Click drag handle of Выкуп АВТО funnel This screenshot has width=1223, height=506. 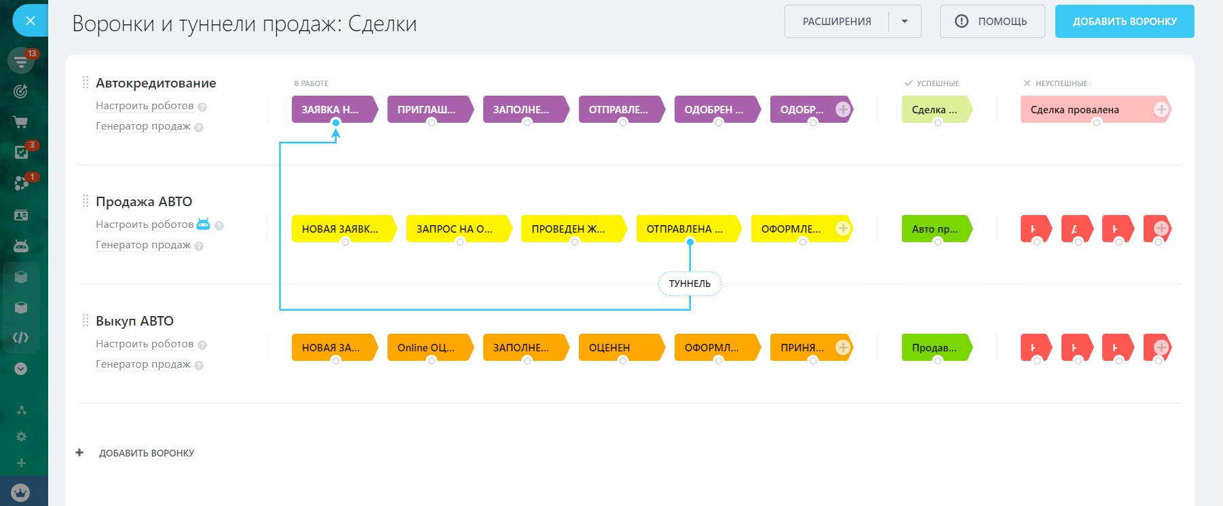86,320
